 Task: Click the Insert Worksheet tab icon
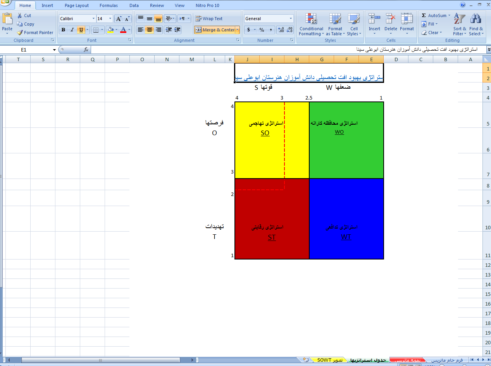306,360
